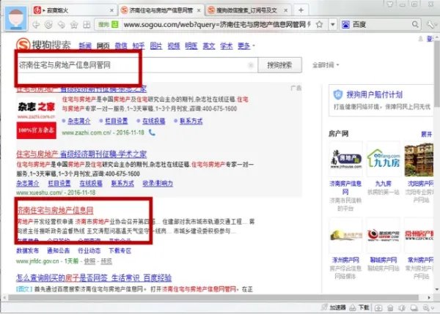This screenshot has width=440, height=314.
Task: Open the skin shirt icon in title bar
Action: [390, 4]
